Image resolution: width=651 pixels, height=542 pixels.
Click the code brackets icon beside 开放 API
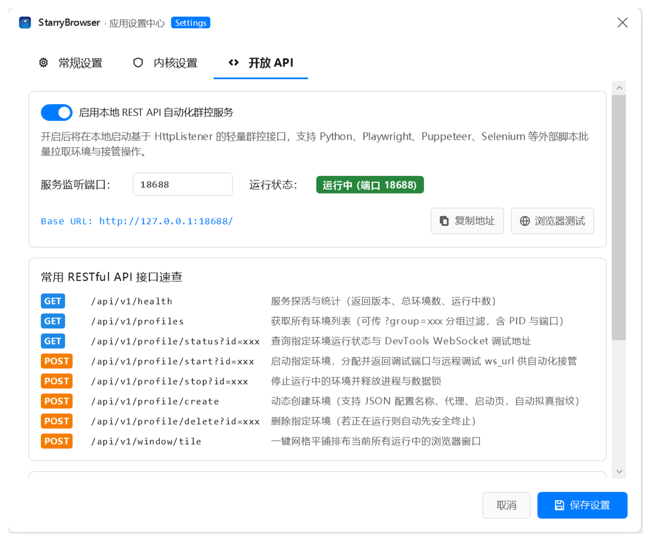[x=234, y=63]
